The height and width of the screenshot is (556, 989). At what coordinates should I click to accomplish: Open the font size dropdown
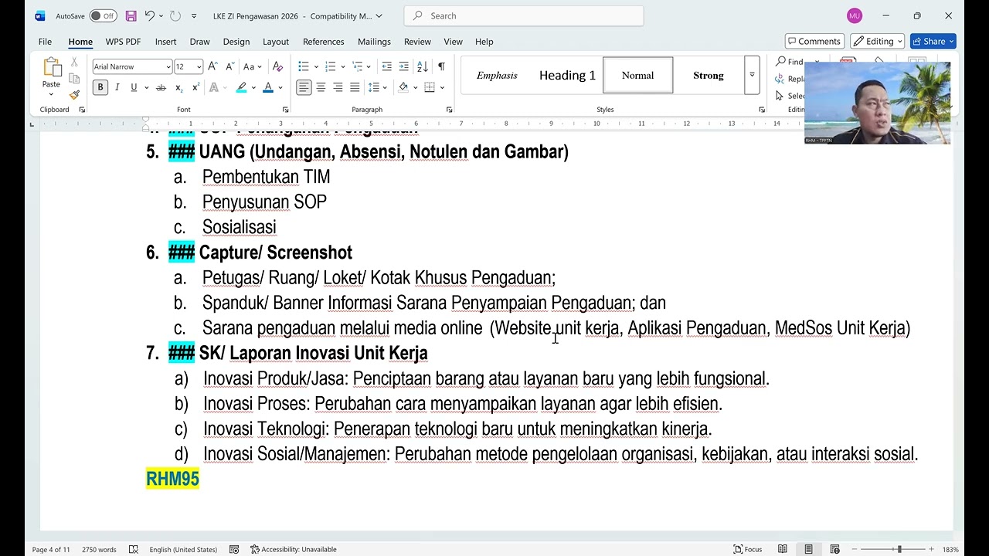199,66
